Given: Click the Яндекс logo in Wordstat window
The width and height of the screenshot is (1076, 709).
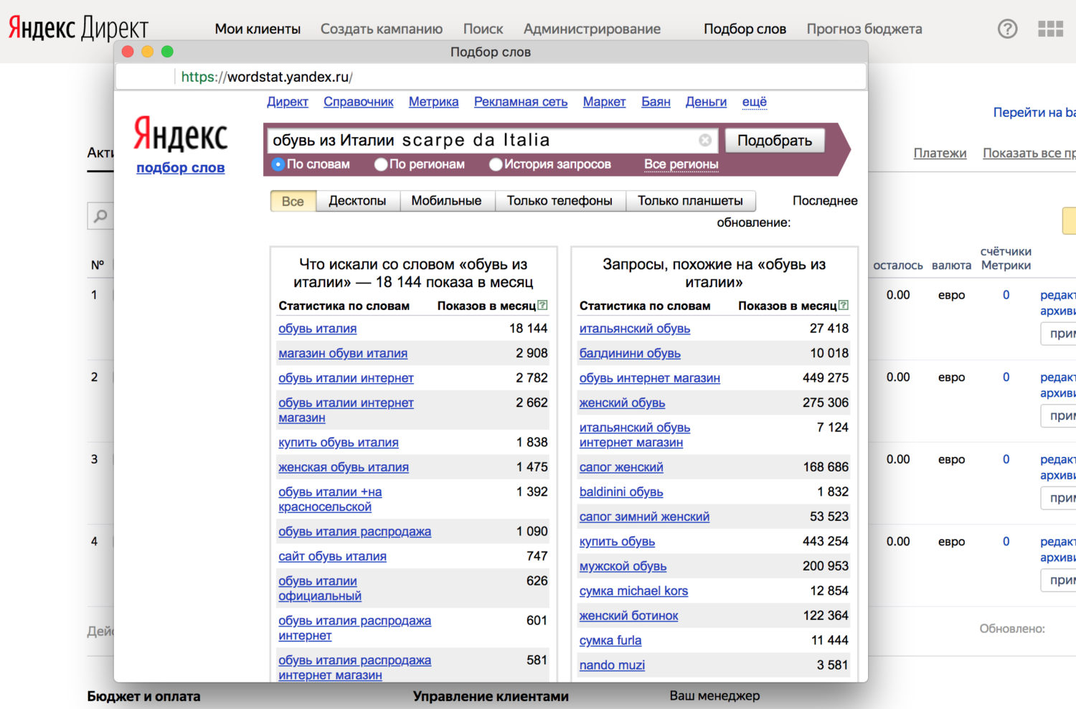Looking at the screenshot, I should 181,135.
